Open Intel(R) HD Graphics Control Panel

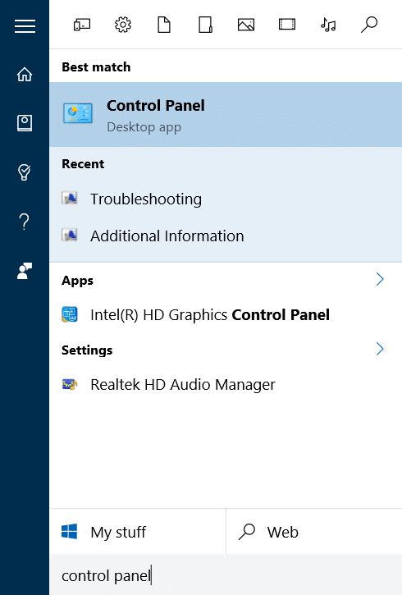[226, 314]
